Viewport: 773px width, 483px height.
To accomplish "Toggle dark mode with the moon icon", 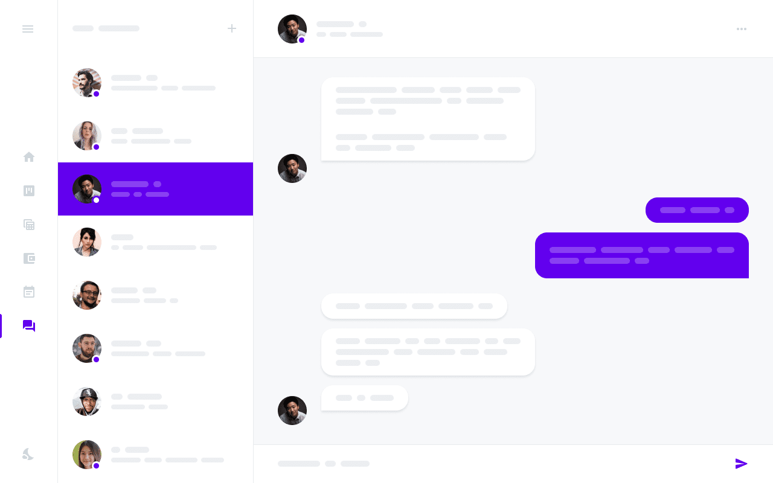I will pos(28,454).
